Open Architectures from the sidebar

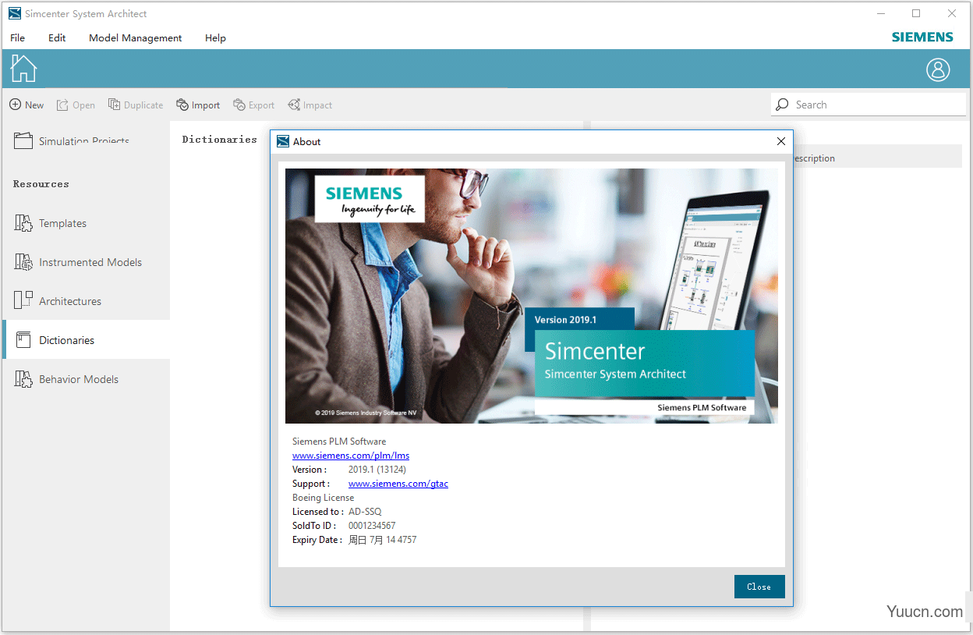click(x=86, y=301)
